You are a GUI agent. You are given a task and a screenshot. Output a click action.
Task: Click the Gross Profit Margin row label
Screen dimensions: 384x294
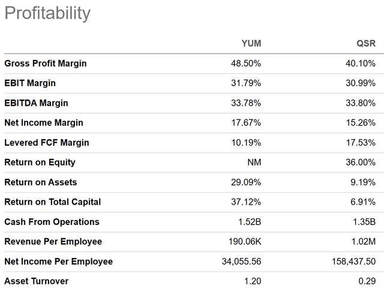pos(46,63)
